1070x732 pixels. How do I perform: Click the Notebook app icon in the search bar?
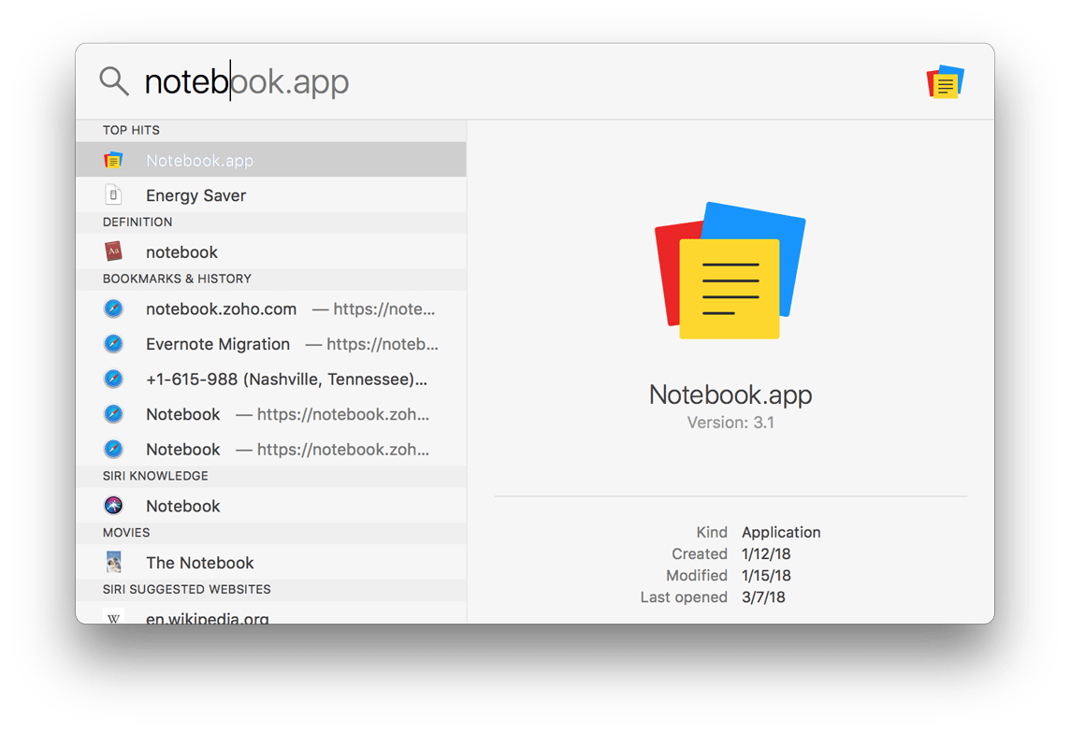point(945,82)
